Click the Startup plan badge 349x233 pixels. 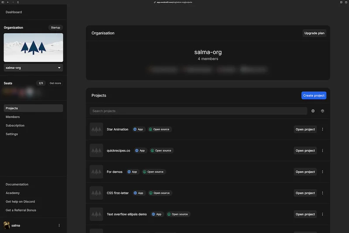point(55,27)
